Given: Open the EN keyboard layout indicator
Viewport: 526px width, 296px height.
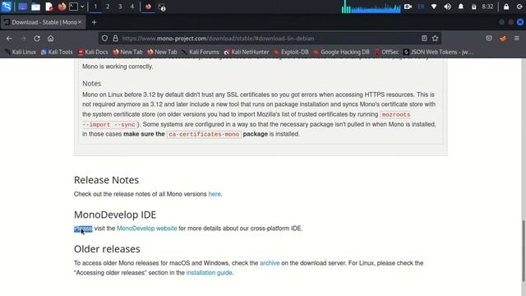Looking at the screenshot, I should 421,7.
